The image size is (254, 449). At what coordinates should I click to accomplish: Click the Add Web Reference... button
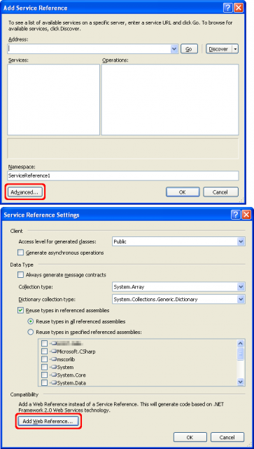click(48, 421)
